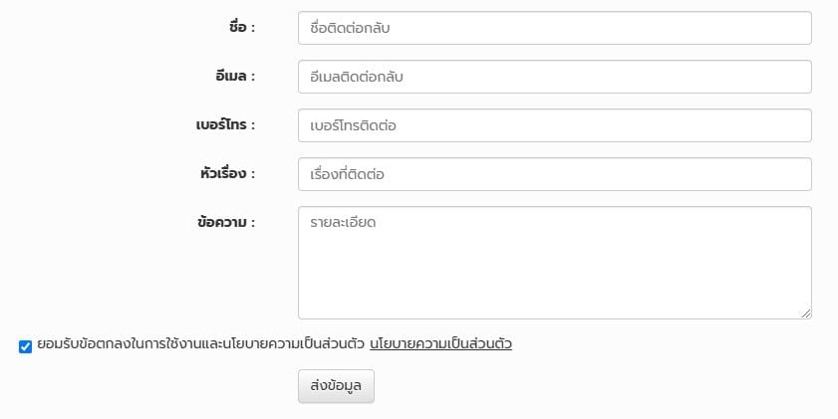
Task: Click the bold ชื่อ : field label
Action: coord(242,27)
